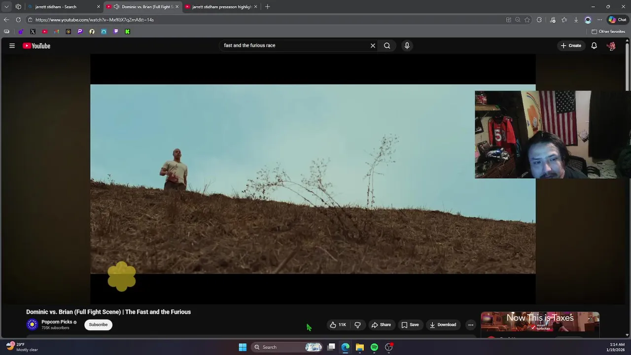Open YouTube notifications bell
631x355 pixels.
click(594, 45)
